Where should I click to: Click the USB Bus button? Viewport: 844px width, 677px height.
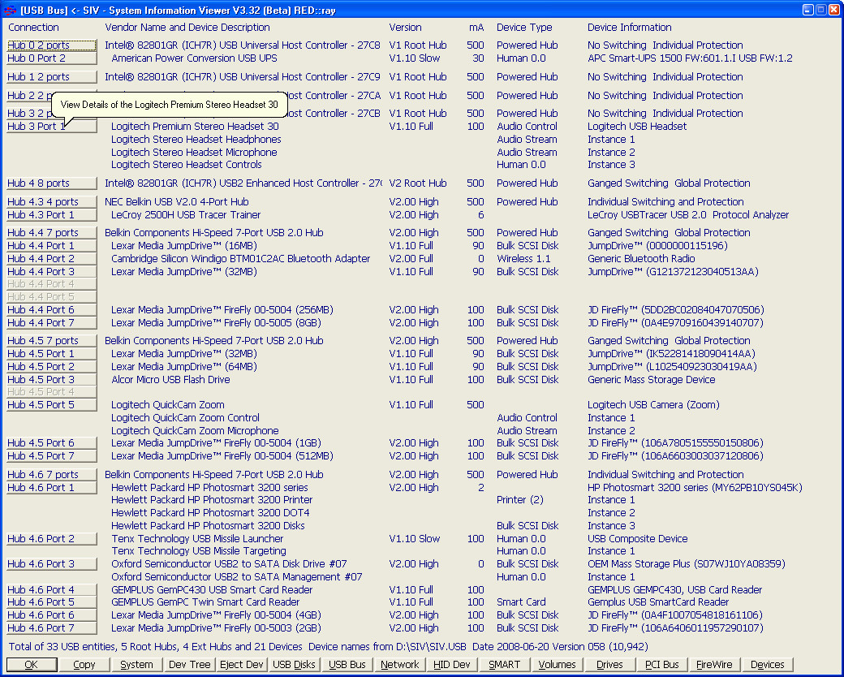click(x=347, y=665)
